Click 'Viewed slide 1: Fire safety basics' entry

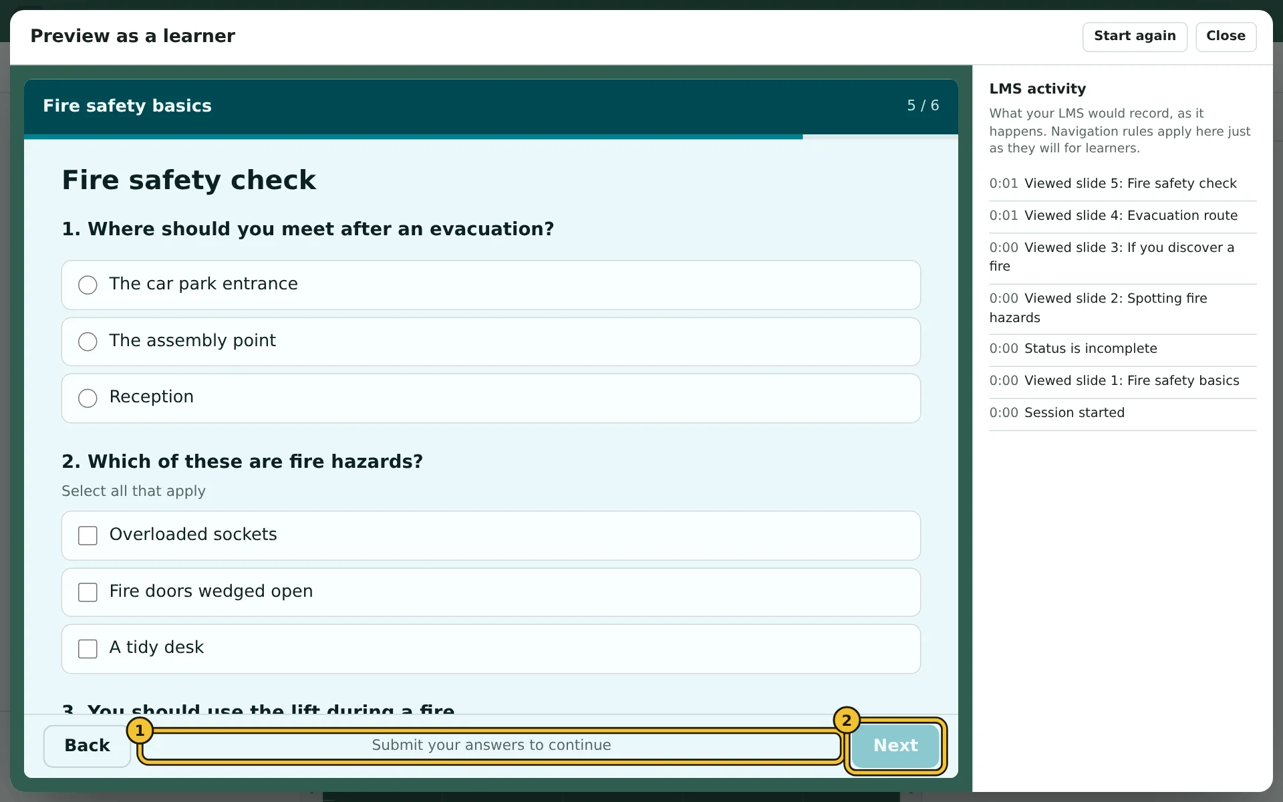pos(1123,381)
